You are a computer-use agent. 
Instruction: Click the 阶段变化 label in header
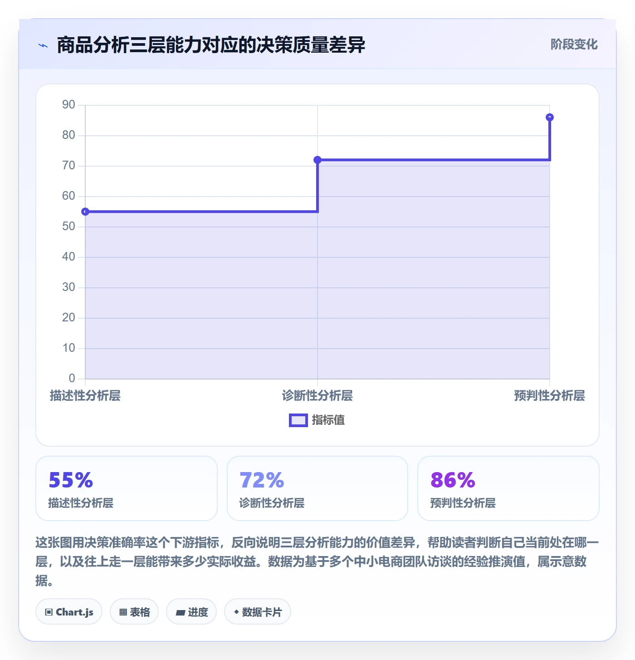[x=574, y=44]
